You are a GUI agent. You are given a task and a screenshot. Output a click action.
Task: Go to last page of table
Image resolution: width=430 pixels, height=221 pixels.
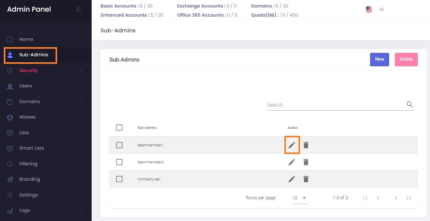408,198
